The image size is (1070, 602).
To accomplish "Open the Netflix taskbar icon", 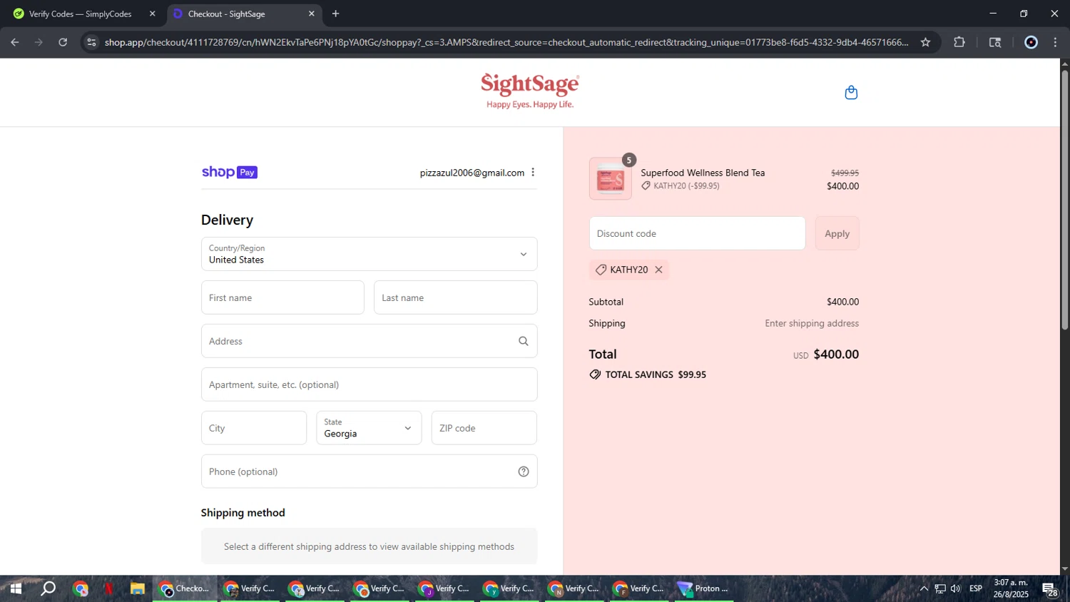I will point(108,588).
